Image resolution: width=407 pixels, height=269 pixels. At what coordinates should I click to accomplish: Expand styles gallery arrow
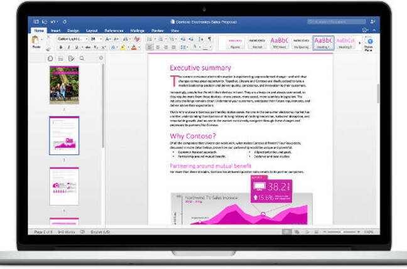[x=360, y=43]
